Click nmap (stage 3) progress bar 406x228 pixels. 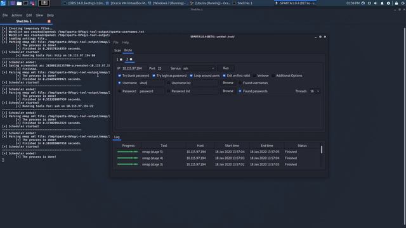[x=128, y=165]
